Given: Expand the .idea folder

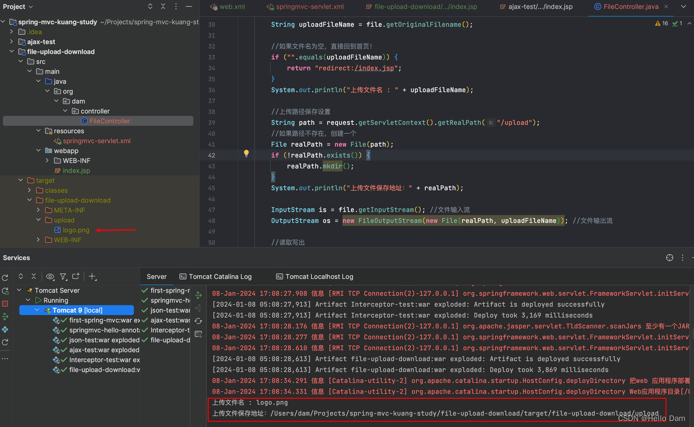Looking at the screenshot, I should pyautogui.click(x=12, y=32).
